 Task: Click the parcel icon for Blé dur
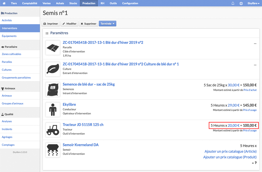pyautogui.click(x=53, y=48)
